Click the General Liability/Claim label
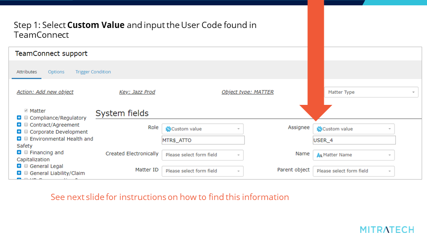Screen dimensions: 427x240 (57, 173)
